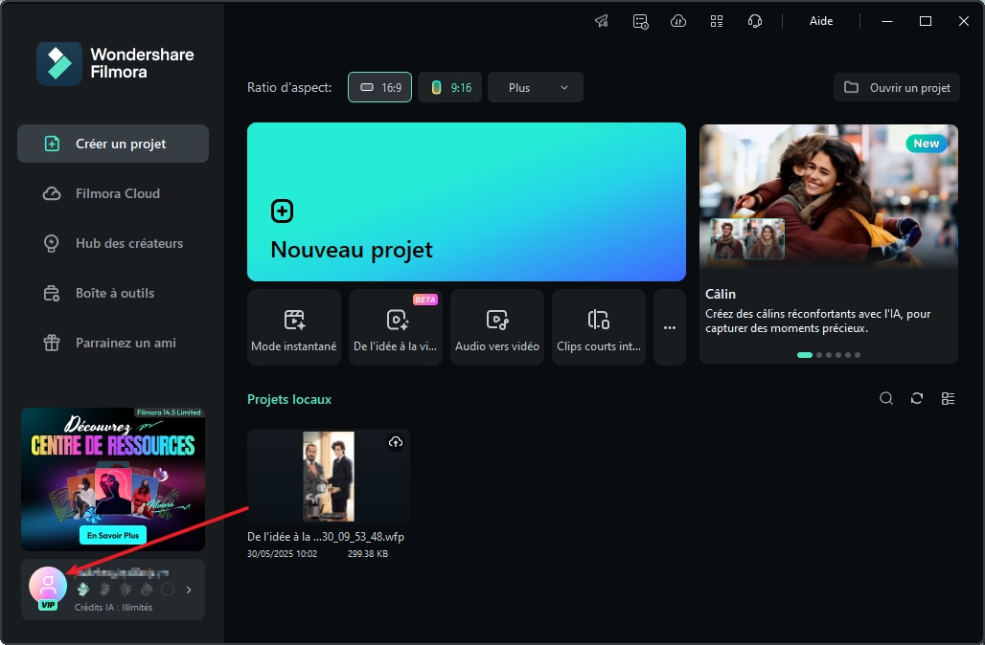Expand the Plus aspect ratio dropdown
This screenshot has width=985, height=645.
click(536, 87)
